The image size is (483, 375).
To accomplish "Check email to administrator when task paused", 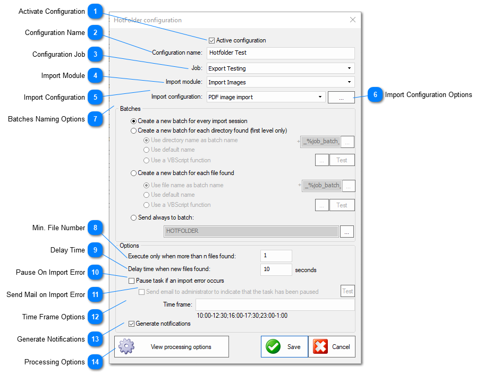I will 142,292.
